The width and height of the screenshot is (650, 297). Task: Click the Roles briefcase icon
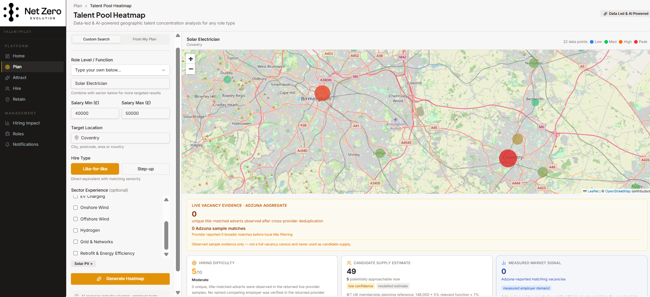tap(7, 134)
